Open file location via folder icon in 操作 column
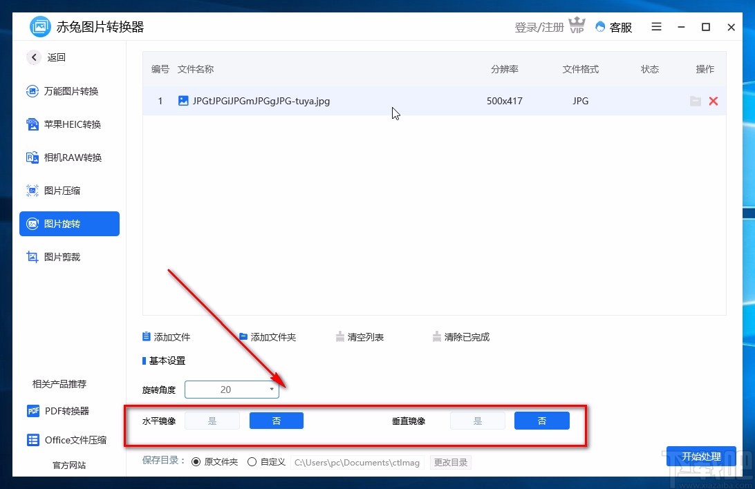This screenshot has height=489, width=755. click(696, 101)
